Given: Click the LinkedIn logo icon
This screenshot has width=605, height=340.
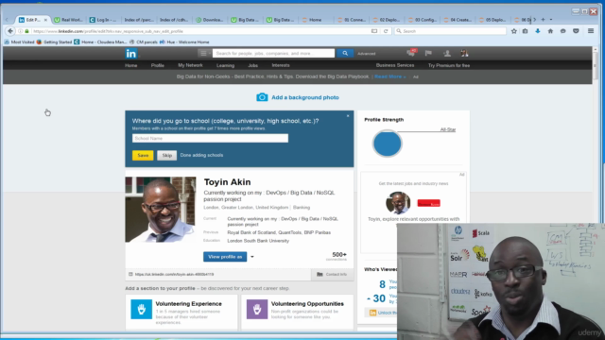Looking at the screenshot, I should [131, 54].
